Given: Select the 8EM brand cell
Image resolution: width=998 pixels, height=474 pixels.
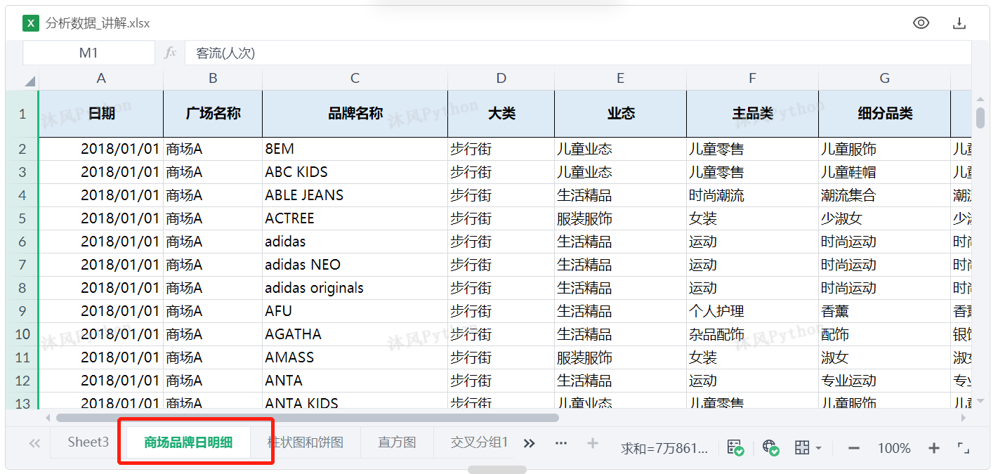Looking at the screenshot, I should pyautogui.click(x=355, y=149).
